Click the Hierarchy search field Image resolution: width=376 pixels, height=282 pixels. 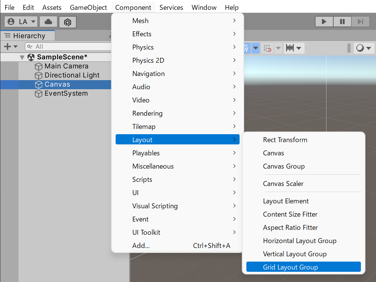(68, 46)
